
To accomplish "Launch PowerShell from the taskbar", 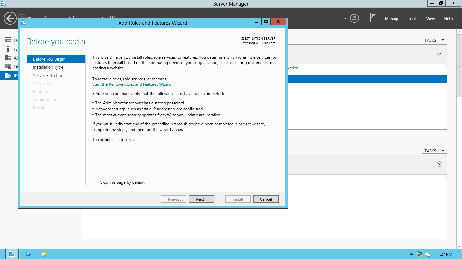I will click(x=28, y=254).
